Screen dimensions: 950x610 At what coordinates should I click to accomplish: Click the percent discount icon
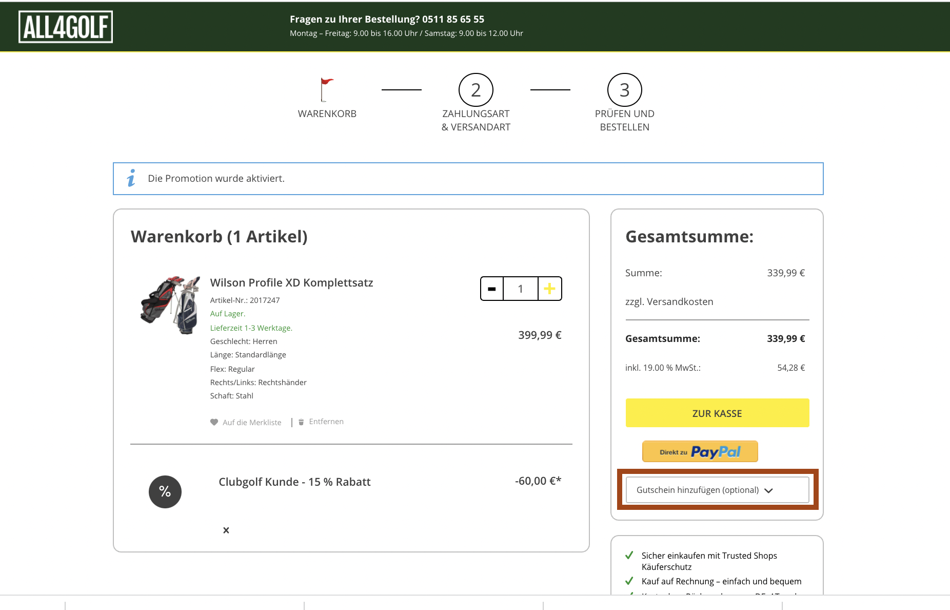click(165, 492)
